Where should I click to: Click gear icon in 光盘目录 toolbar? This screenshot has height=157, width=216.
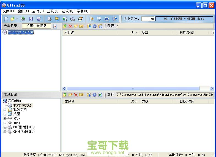tap(94, 26)
